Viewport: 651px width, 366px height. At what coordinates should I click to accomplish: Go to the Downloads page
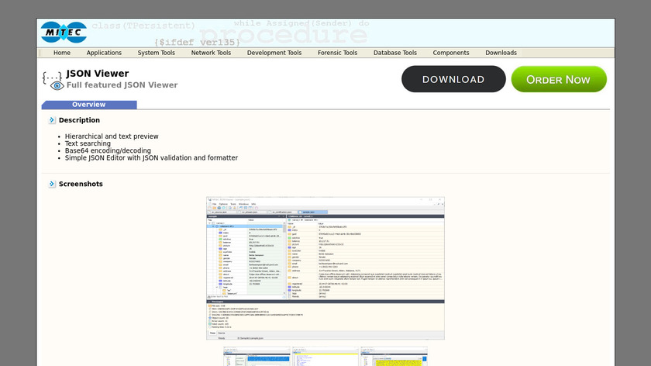[x=501, y=53]
